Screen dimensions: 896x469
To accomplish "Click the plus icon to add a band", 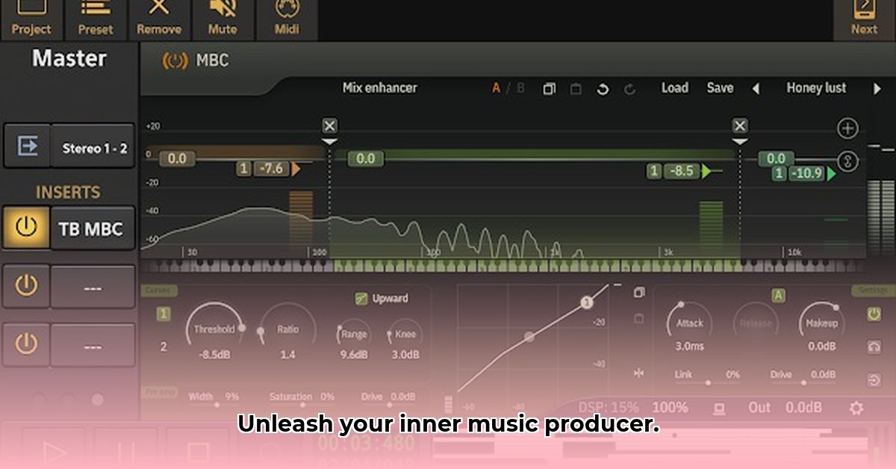I will [847, 127].
